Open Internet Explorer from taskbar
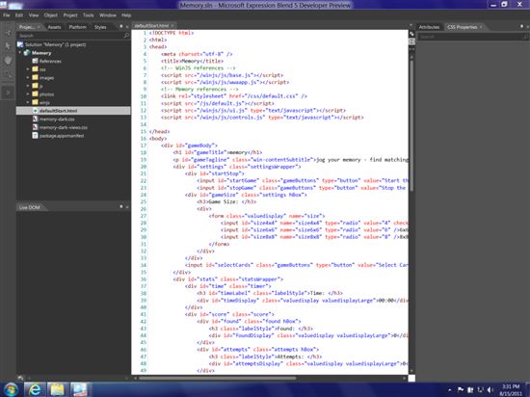530x397 pixels. 35,389
